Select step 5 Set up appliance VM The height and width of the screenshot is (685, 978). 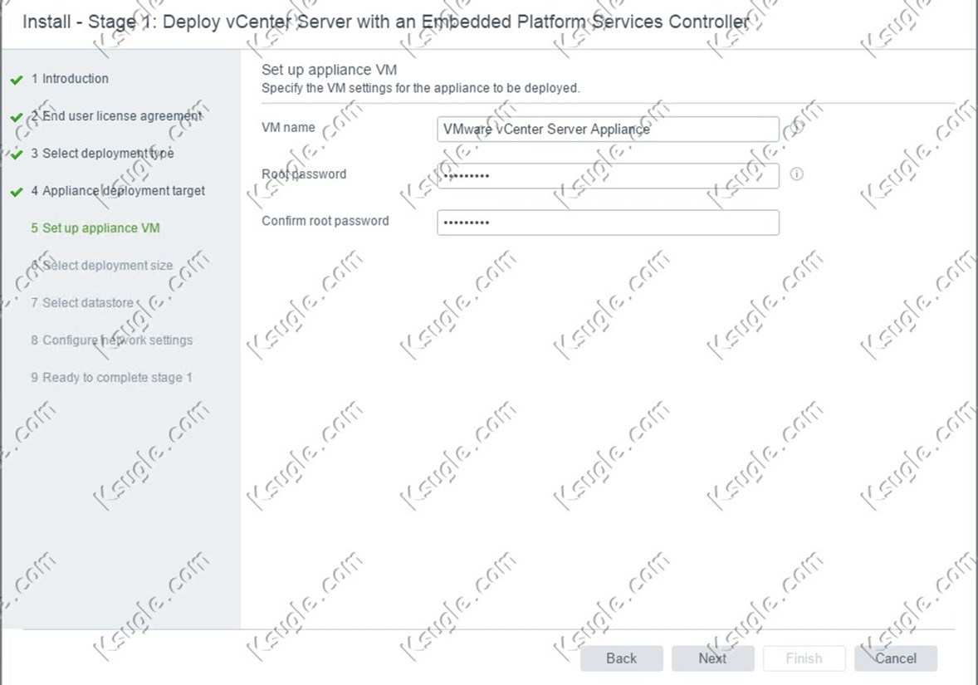[x=95, y=228]
